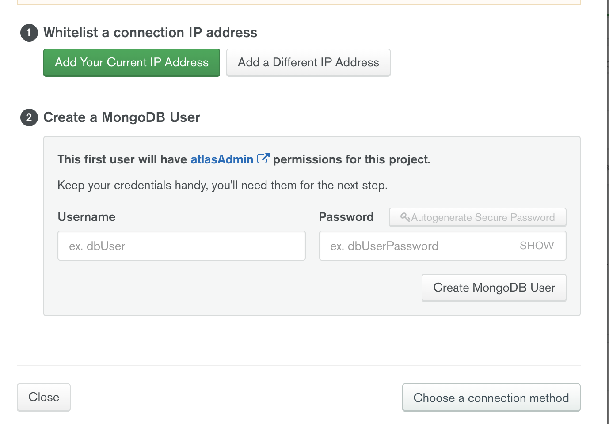Proceed with Choose a connection method
This screenshot has height=424, width=609.
(x=491, y=397)
